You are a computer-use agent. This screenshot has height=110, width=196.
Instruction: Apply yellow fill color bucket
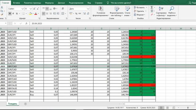pos(30,13)
